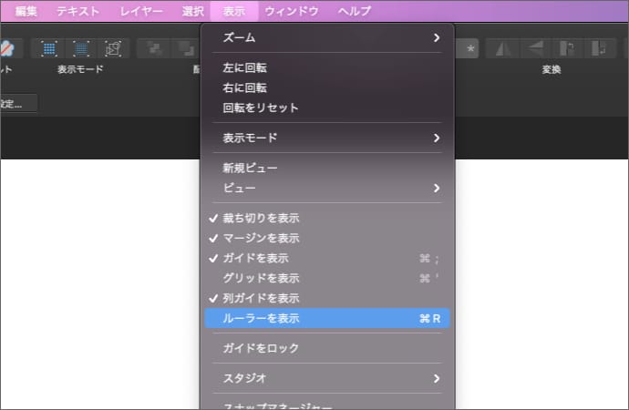
Task: Select 左に回転 menu entry
Action: 245,67
